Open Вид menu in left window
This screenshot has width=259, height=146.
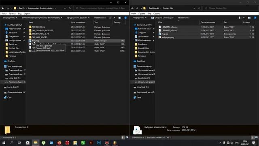pos(20,13)
